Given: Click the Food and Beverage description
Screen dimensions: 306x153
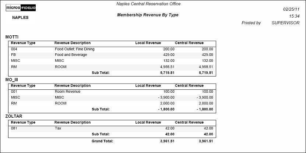Looking at the screenshot, I should coord(71,55).
